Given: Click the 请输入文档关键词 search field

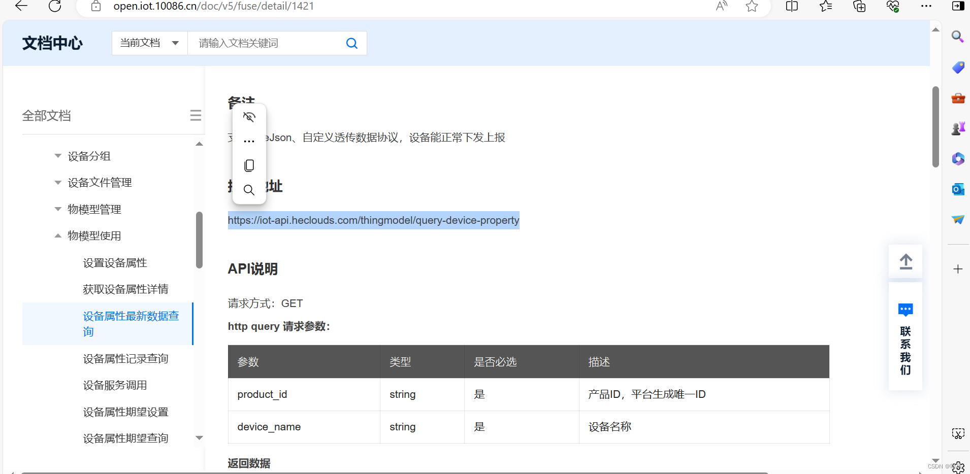Looking at the screenshot, I should point(264,43).
